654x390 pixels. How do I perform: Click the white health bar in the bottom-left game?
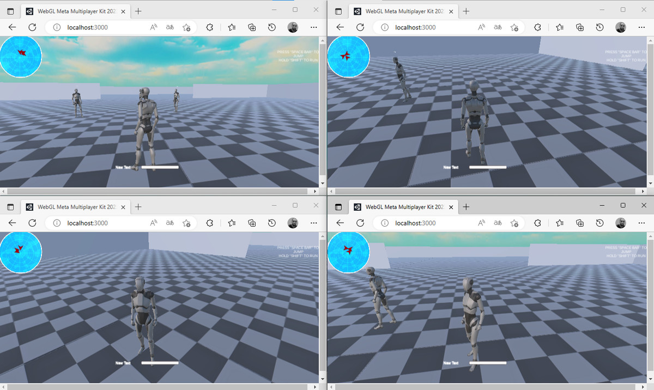click(x=160, y=363)
